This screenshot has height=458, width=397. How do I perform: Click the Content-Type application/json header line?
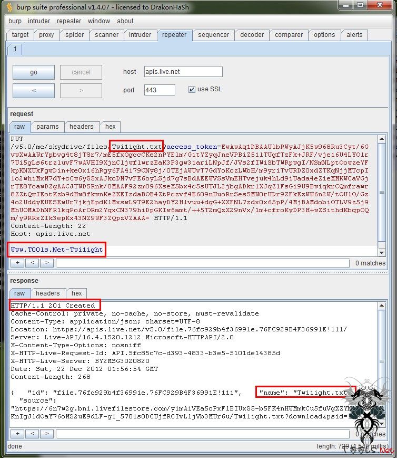point(105,321)
